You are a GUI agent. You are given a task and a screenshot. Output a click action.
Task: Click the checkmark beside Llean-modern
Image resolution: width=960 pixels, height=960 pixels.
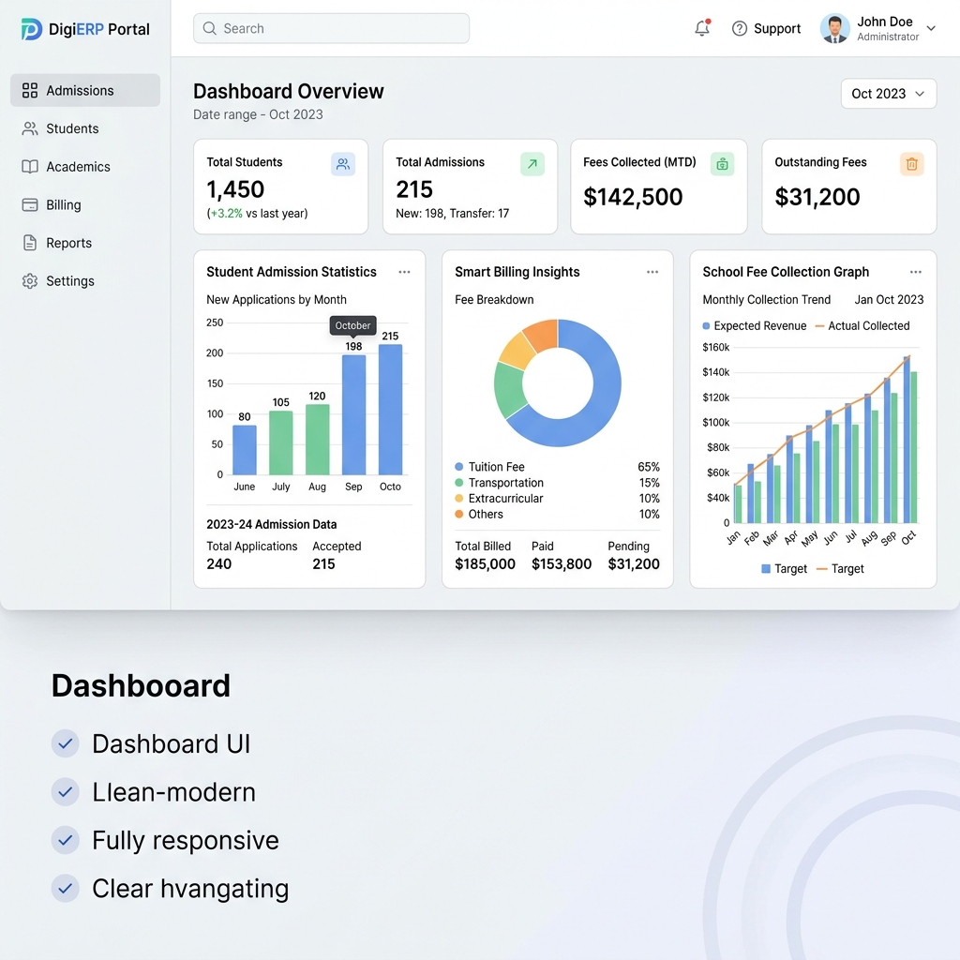point(66,792)
